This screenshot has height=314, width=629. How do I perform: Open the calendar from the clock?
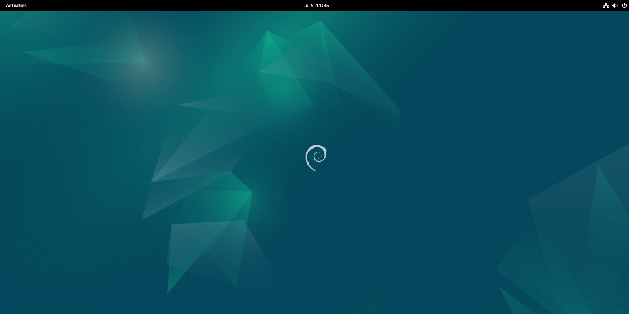316,6
